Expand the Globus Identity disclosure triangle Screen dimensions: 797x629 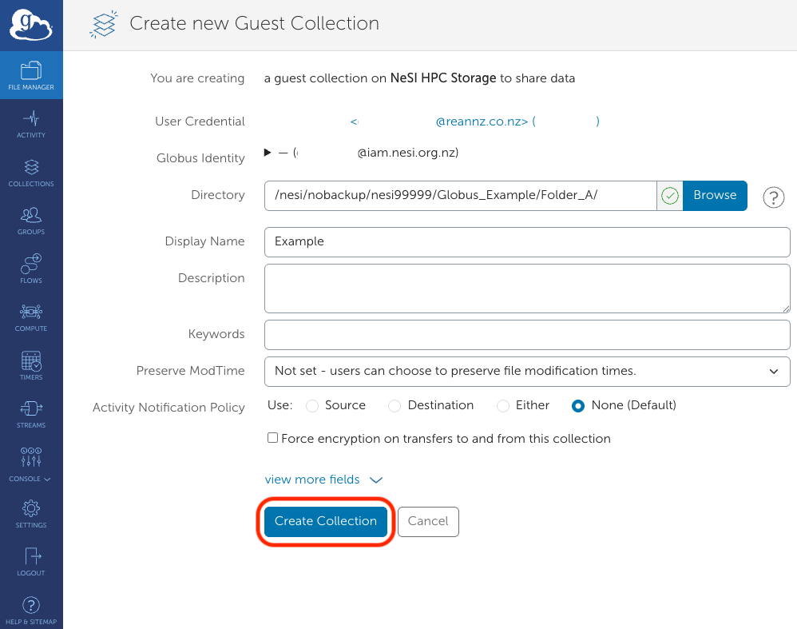point(267,152)
